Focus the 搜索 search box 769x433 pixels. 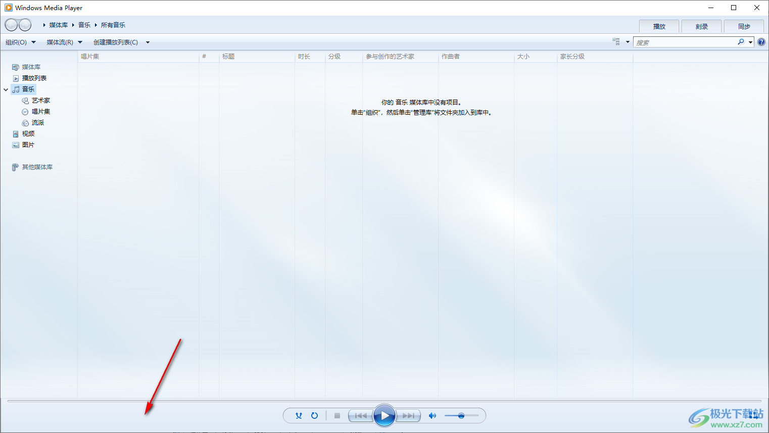685,42
